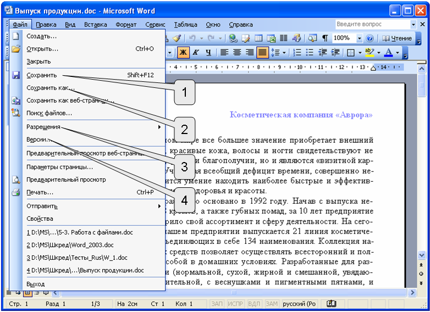The width and height of the screenshot is (430, 312).
Task: Align text right
Action: 250,52
